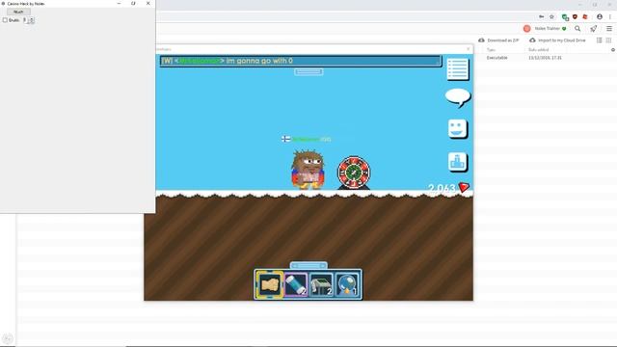Click the rocket icon on website header
Screen dimensions: 617x347
[x=594, y=29]
